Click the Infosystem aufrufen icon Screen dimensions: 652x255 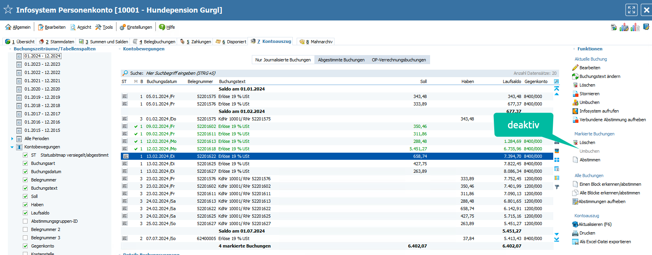pos(575,111)
